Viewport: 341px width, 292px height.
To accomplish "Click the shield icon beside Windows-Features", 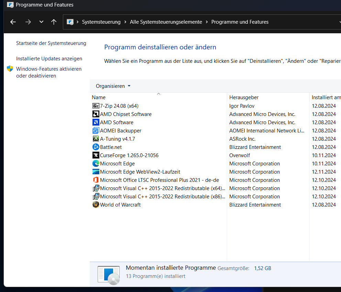I will click(10, 69).
